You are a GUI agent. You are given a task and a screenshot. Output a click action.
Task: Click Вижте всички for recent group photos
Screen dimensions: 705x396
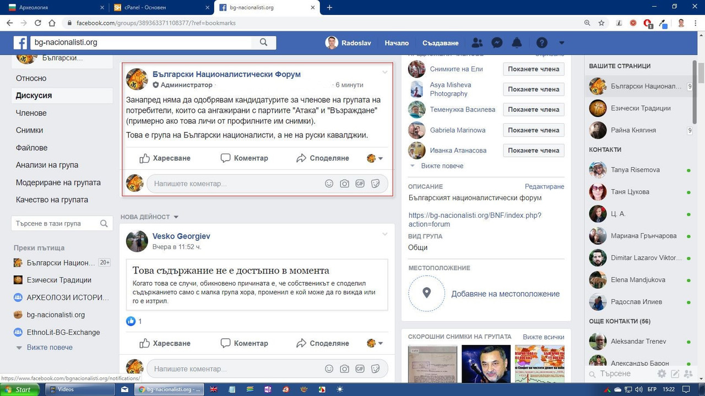[x=544, y=337]
